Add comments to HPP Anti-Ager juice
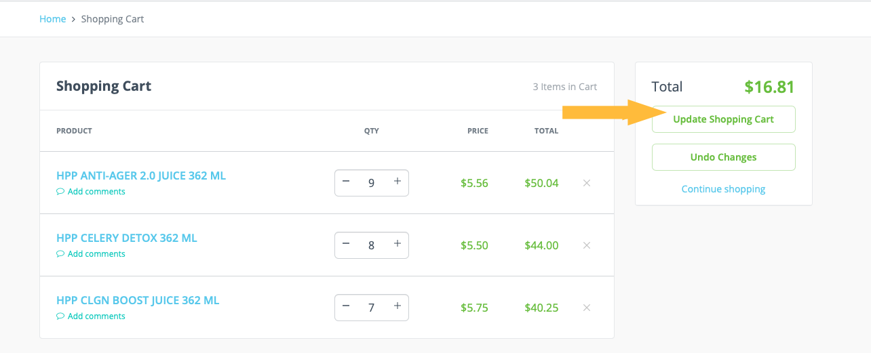871x353 pixels. click(96, 192)
